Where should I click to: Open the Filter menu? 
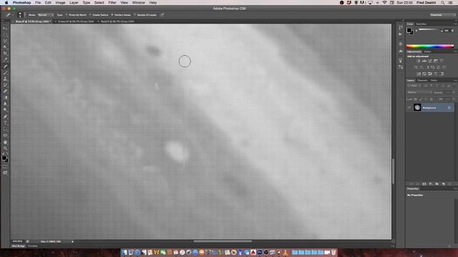[x=112, y=3]
